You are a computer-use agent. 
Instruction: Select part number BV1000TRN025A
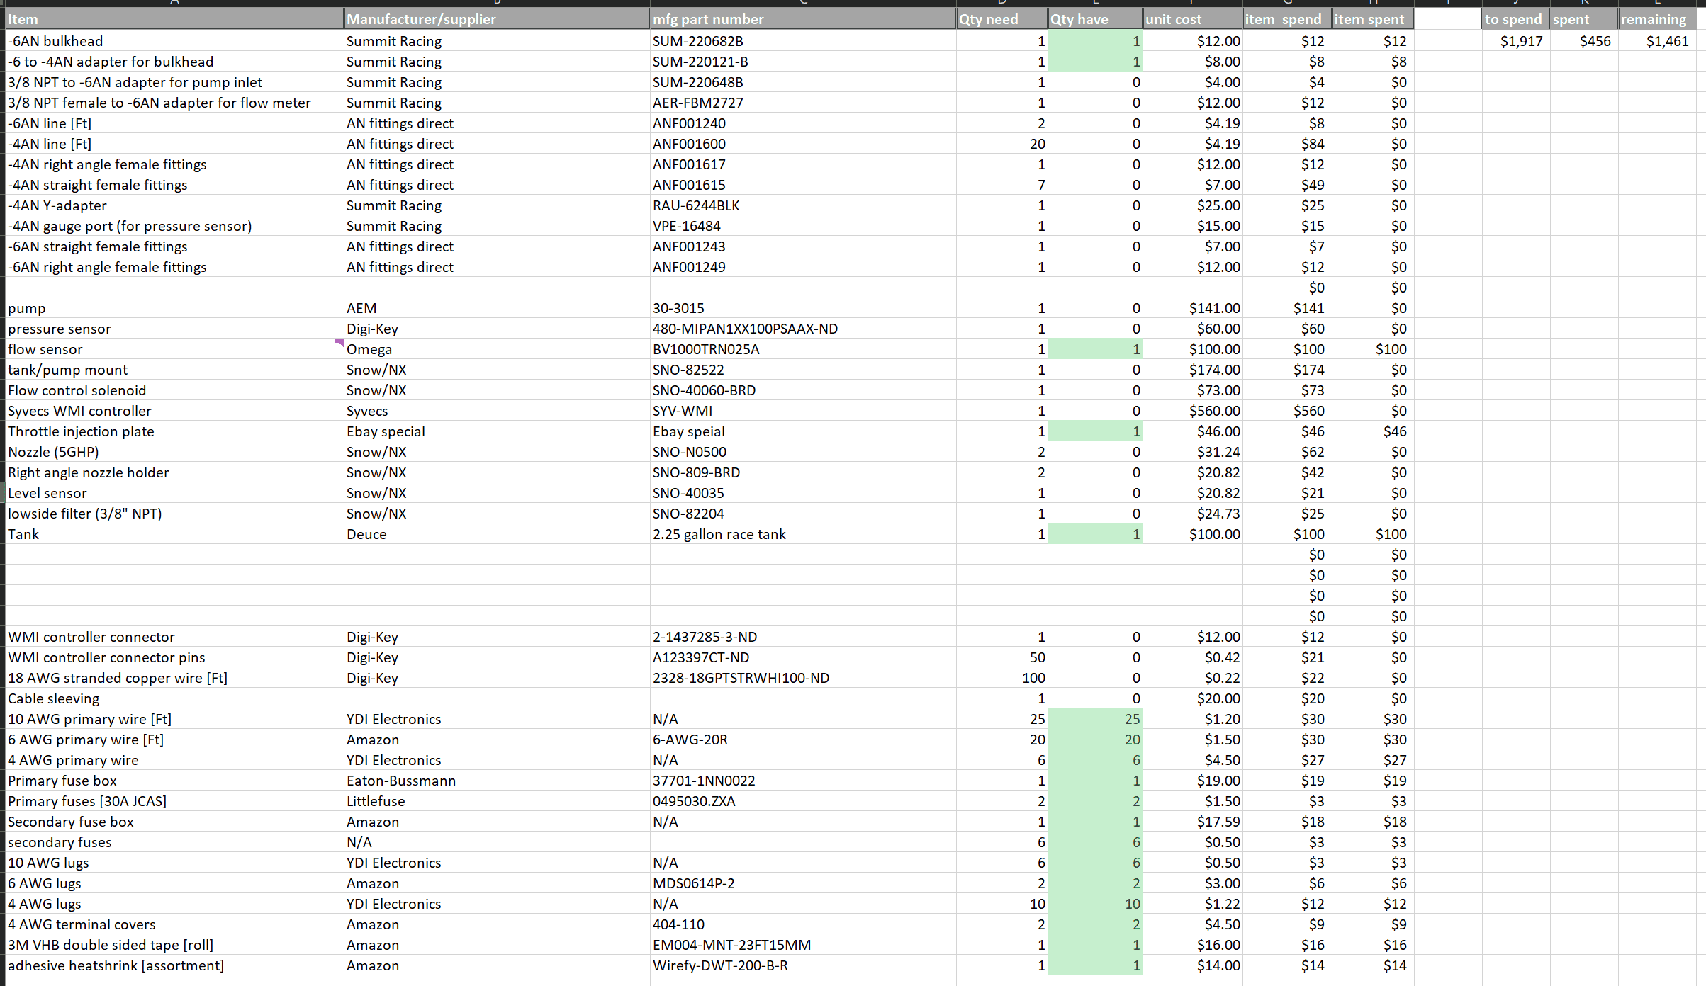point(803,349)
